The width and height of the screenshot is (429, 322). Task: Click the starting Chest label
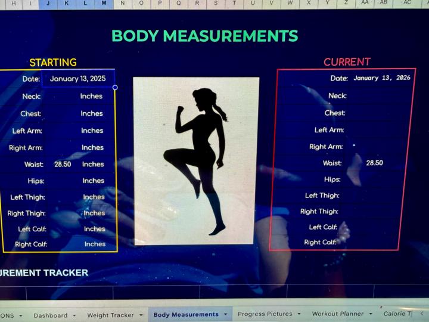(x=30, y=114)
